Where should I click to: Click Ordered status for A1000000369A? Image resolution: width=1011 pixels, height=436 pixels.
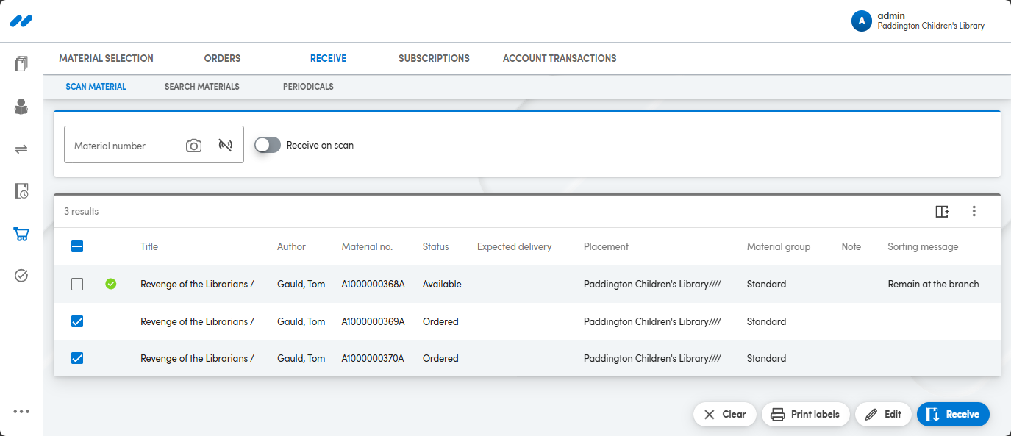click(440, 321)
